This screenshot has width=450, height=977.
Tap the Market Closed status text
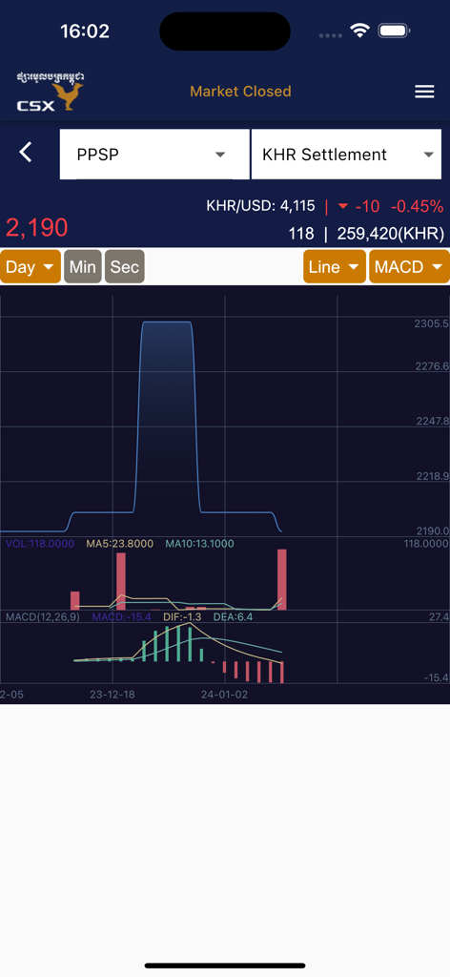pos(240,92)
